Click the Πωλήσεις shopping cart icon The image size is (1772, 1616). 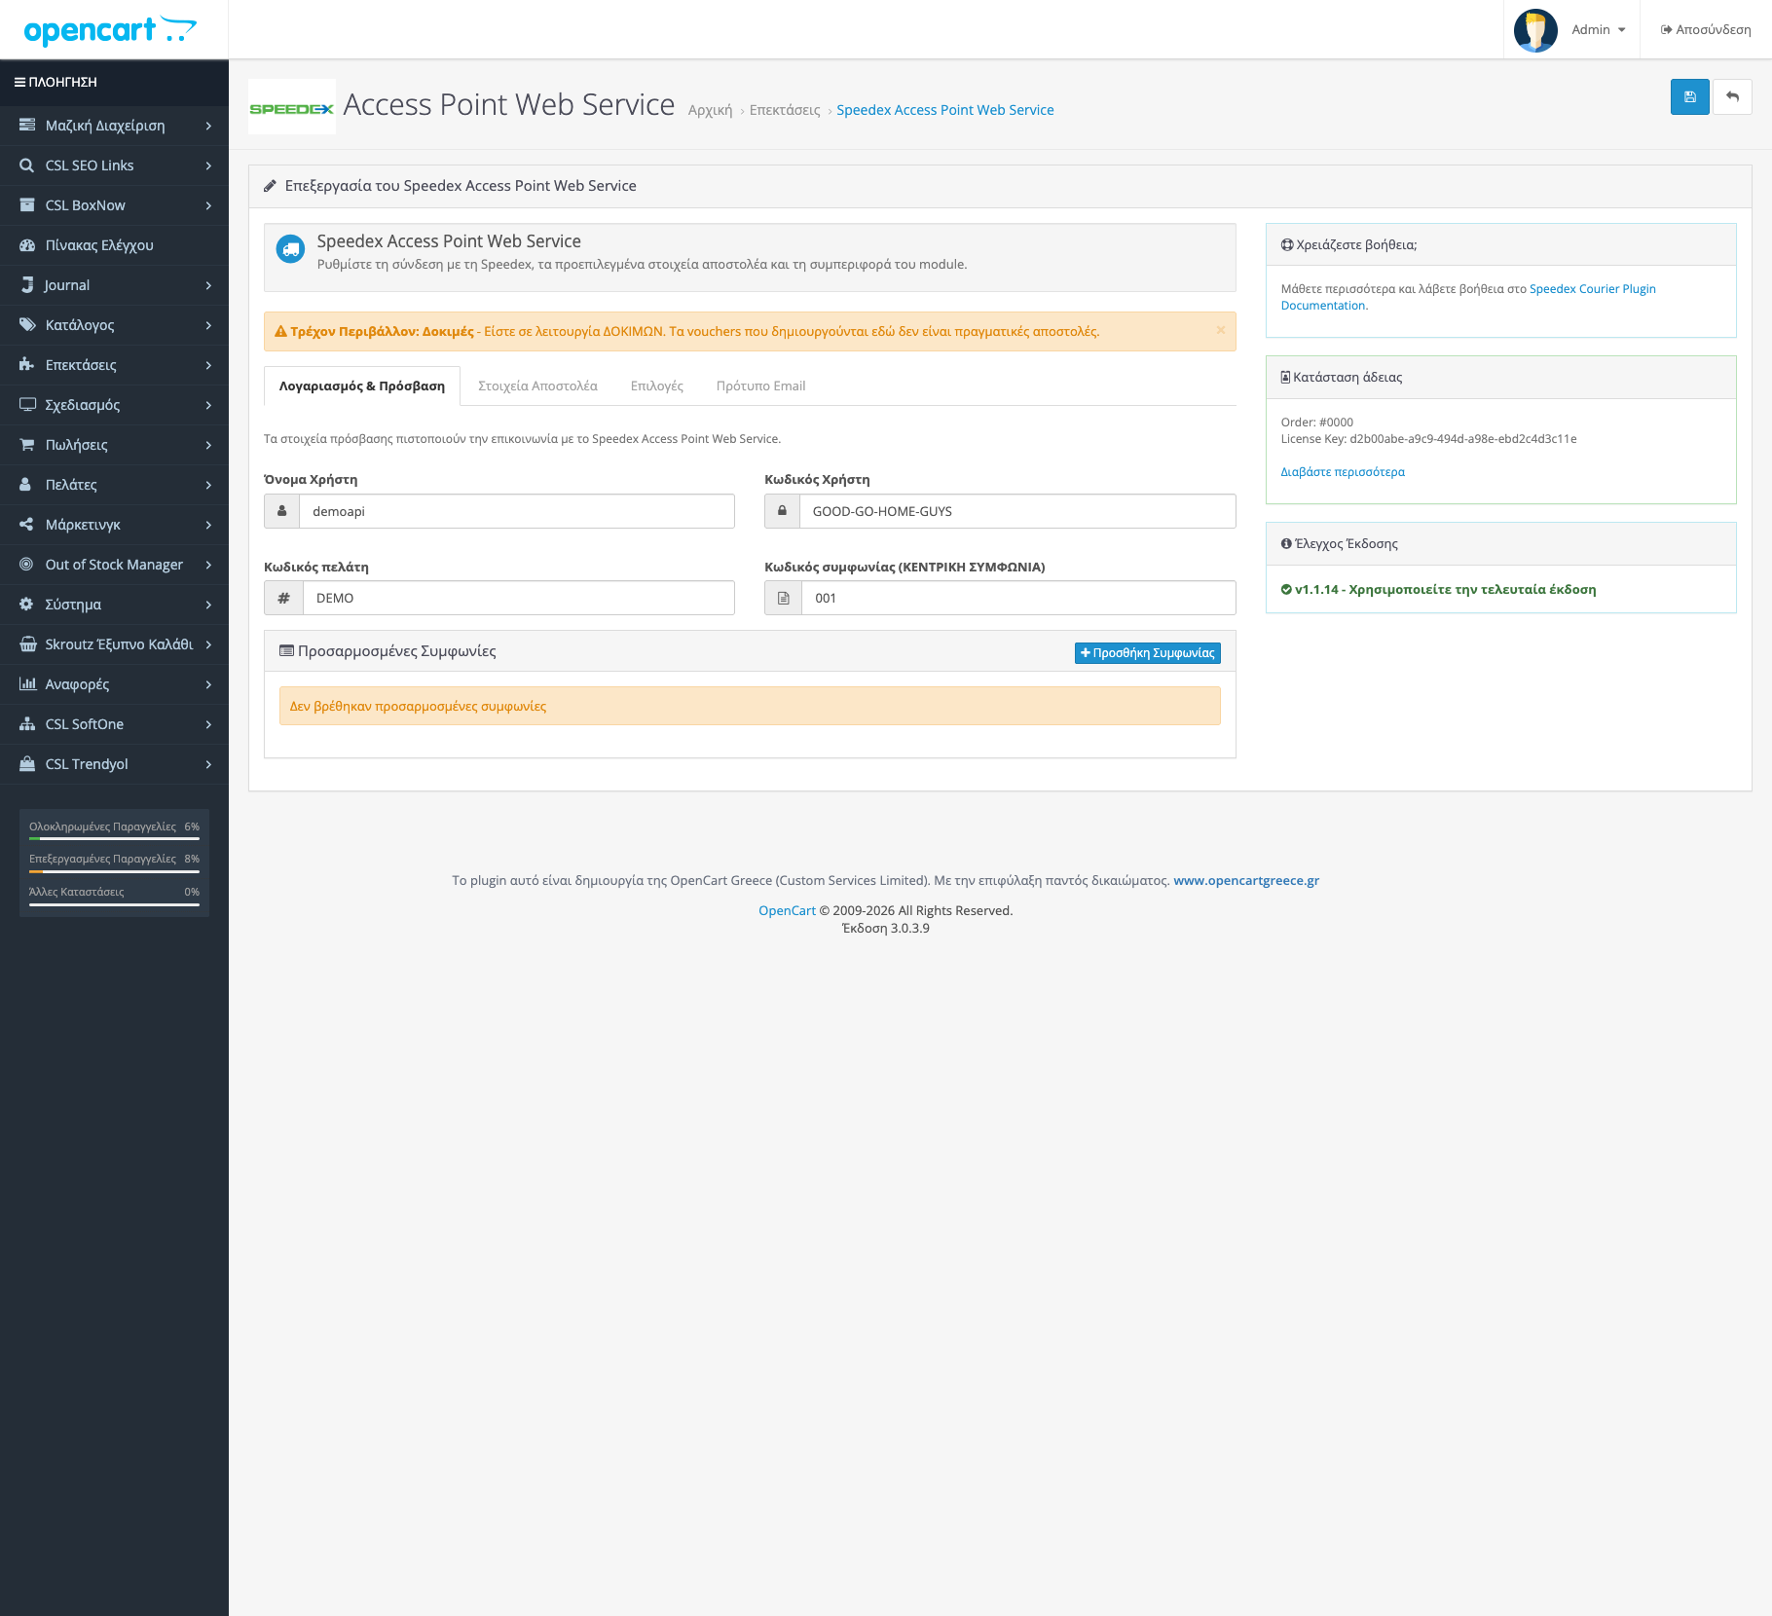27,445
